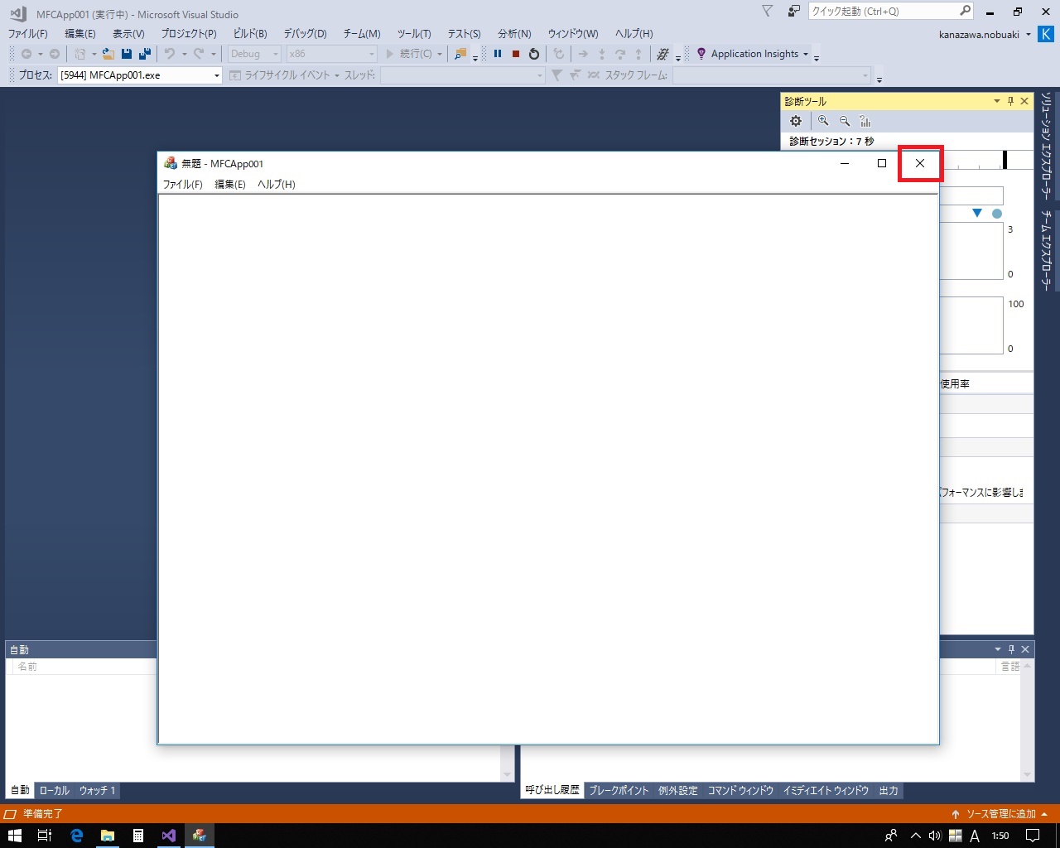Open the 呼び出し履歴 panel window options dropdown
This screenshot has height=848, width=1060.
pyautogui.click(x=998, y=649)
